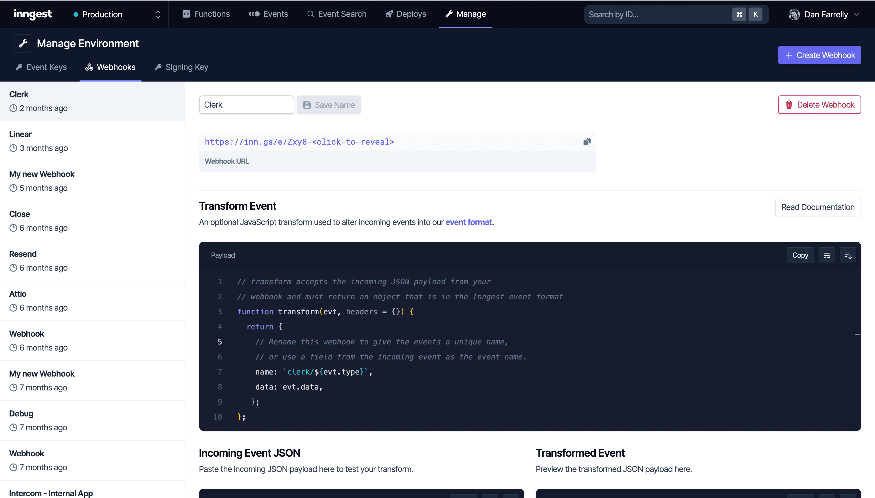Open Dan Farrelly's profile avatar
The height and width of the screenshot is (498, 875).
click(794, 14)
